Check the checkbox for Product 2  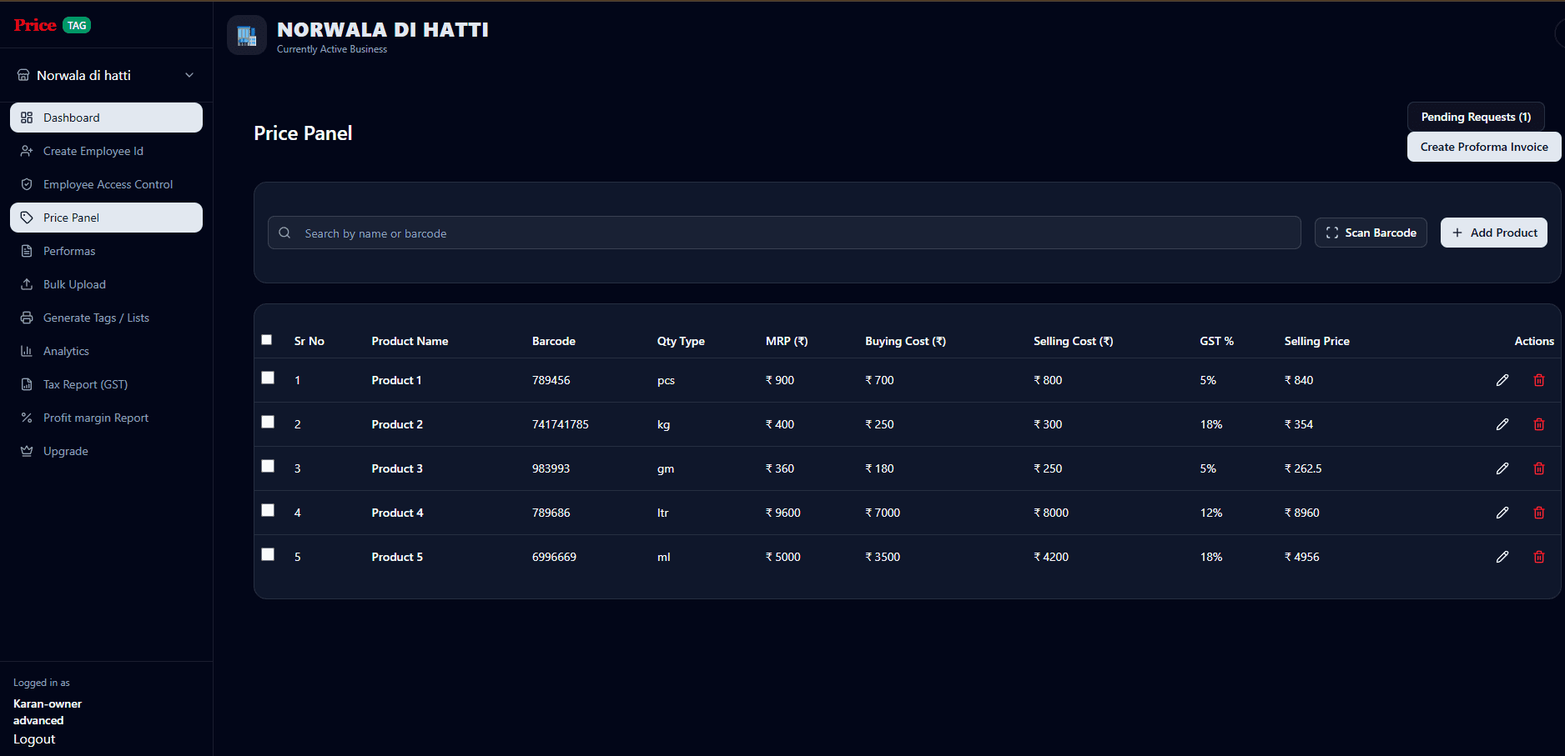[268, 422]
